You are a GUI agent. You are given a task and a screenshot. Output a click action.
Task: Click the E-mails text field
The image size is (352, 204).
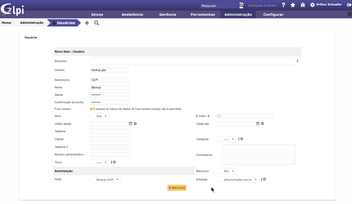(x=248, y=116)
